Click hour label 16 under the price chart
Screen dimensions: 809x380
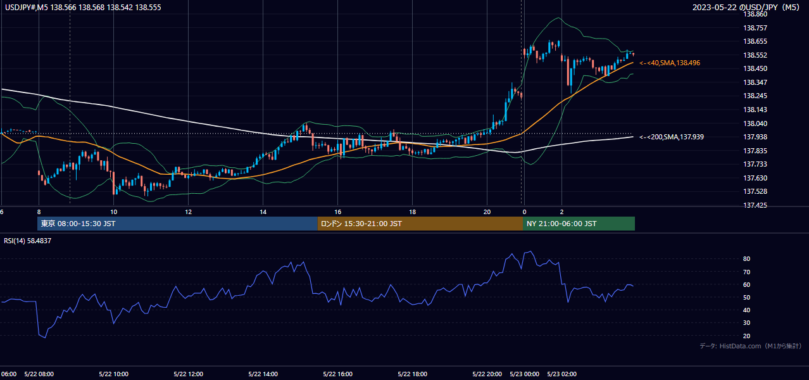click(x=337, y=212)
